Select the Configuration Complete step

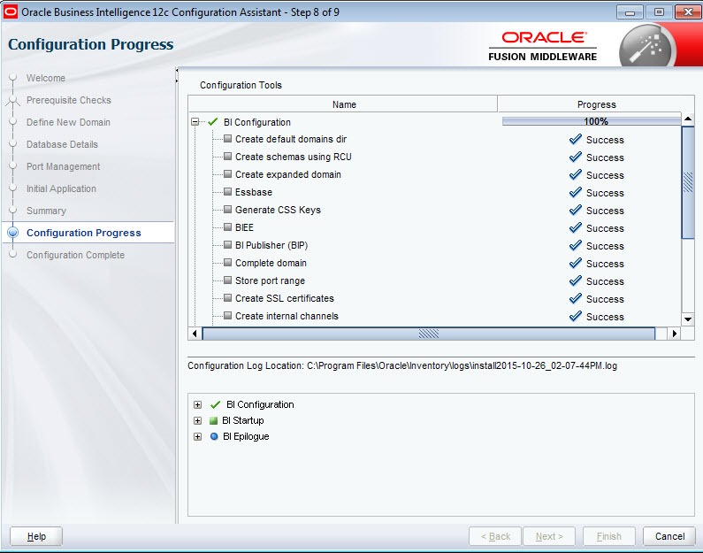[75, 255]
